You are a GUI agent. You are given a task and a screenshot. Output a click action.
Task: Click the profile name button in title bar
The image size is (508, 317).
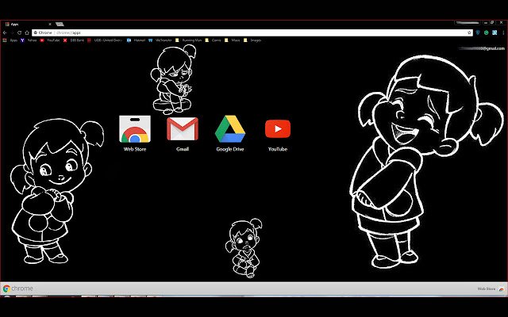pos(468,23)
